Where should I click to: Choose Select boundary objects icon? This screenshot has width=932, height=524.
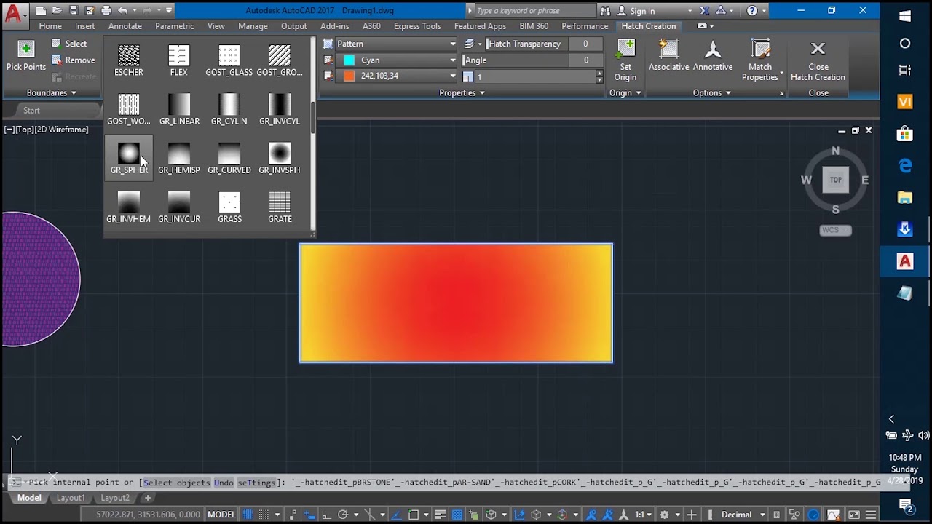click(x=56, y=44)
